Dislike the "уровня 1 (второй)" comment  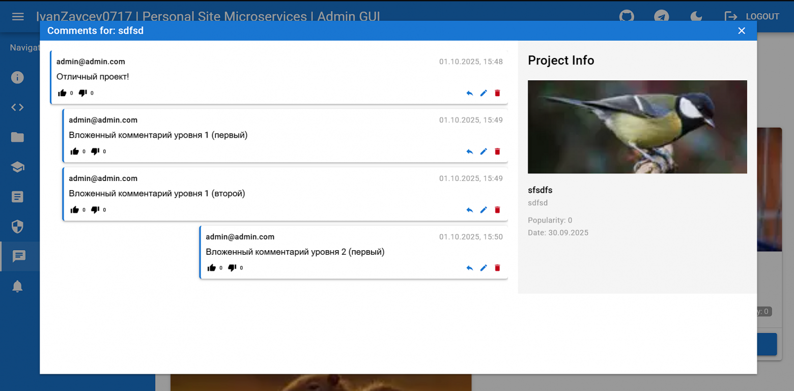click(95, 210)
